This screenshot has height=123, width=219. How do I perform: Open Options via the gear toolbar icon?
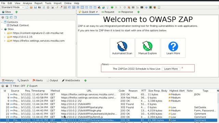pos(48,7)
